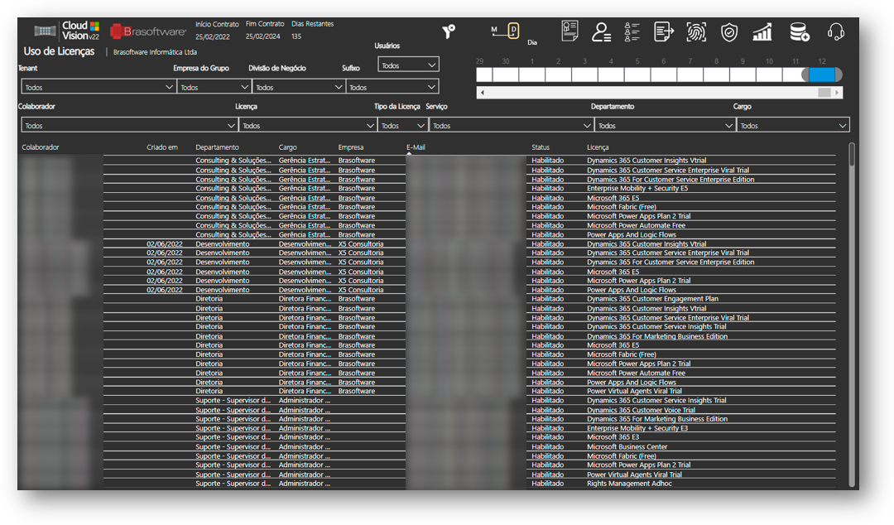Screen dimensions: 894x525
Task: Switch the time granularity to M (month)
Action: (493, 29)
